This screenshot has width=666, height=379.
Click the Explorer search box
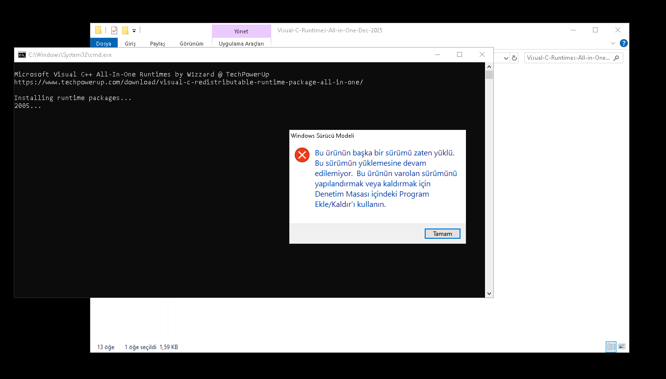click(x=573, y=58)
